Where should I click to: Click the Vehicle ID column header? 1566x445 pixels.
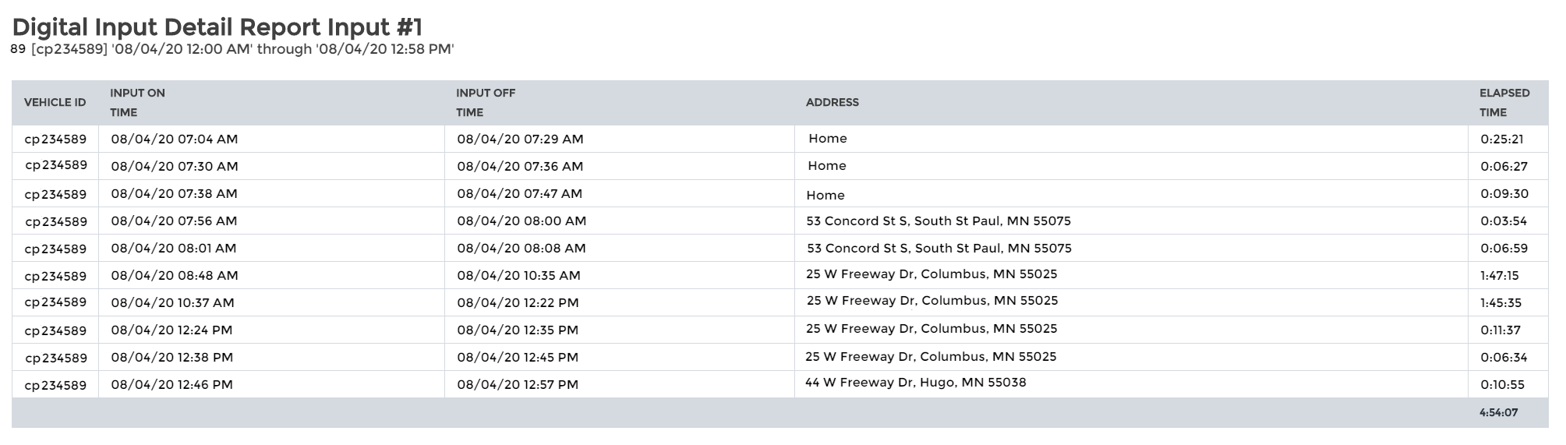pos(55,102)
